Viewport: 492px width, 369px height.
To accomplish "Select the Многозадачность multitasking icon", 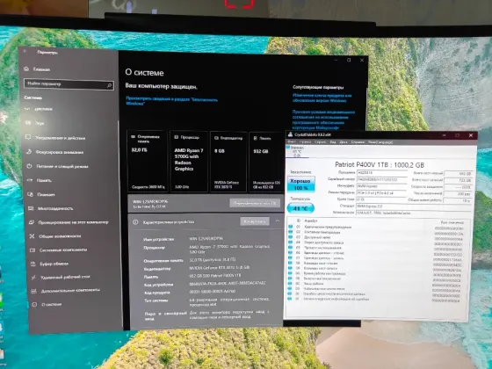I will [x=31, y=208].
